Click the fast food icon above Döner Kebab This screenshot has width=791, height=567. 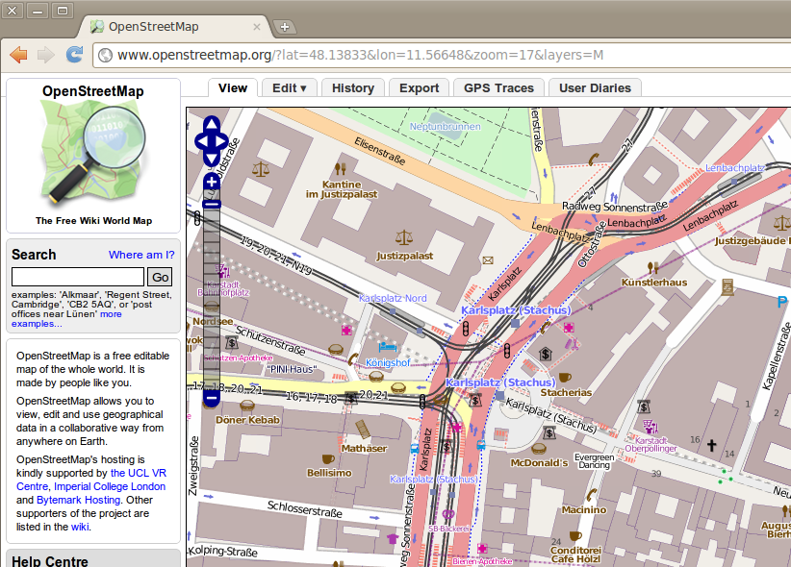(247, 405)
